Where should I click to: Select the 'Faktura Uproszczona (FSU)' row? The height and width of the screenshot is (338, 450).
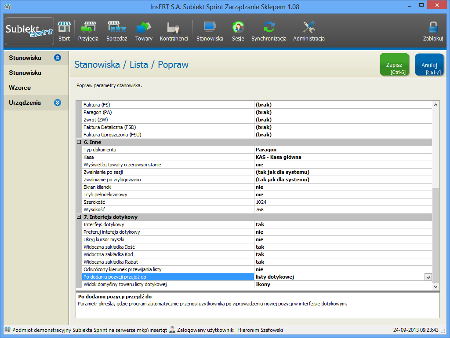click(x=257, y=135)
